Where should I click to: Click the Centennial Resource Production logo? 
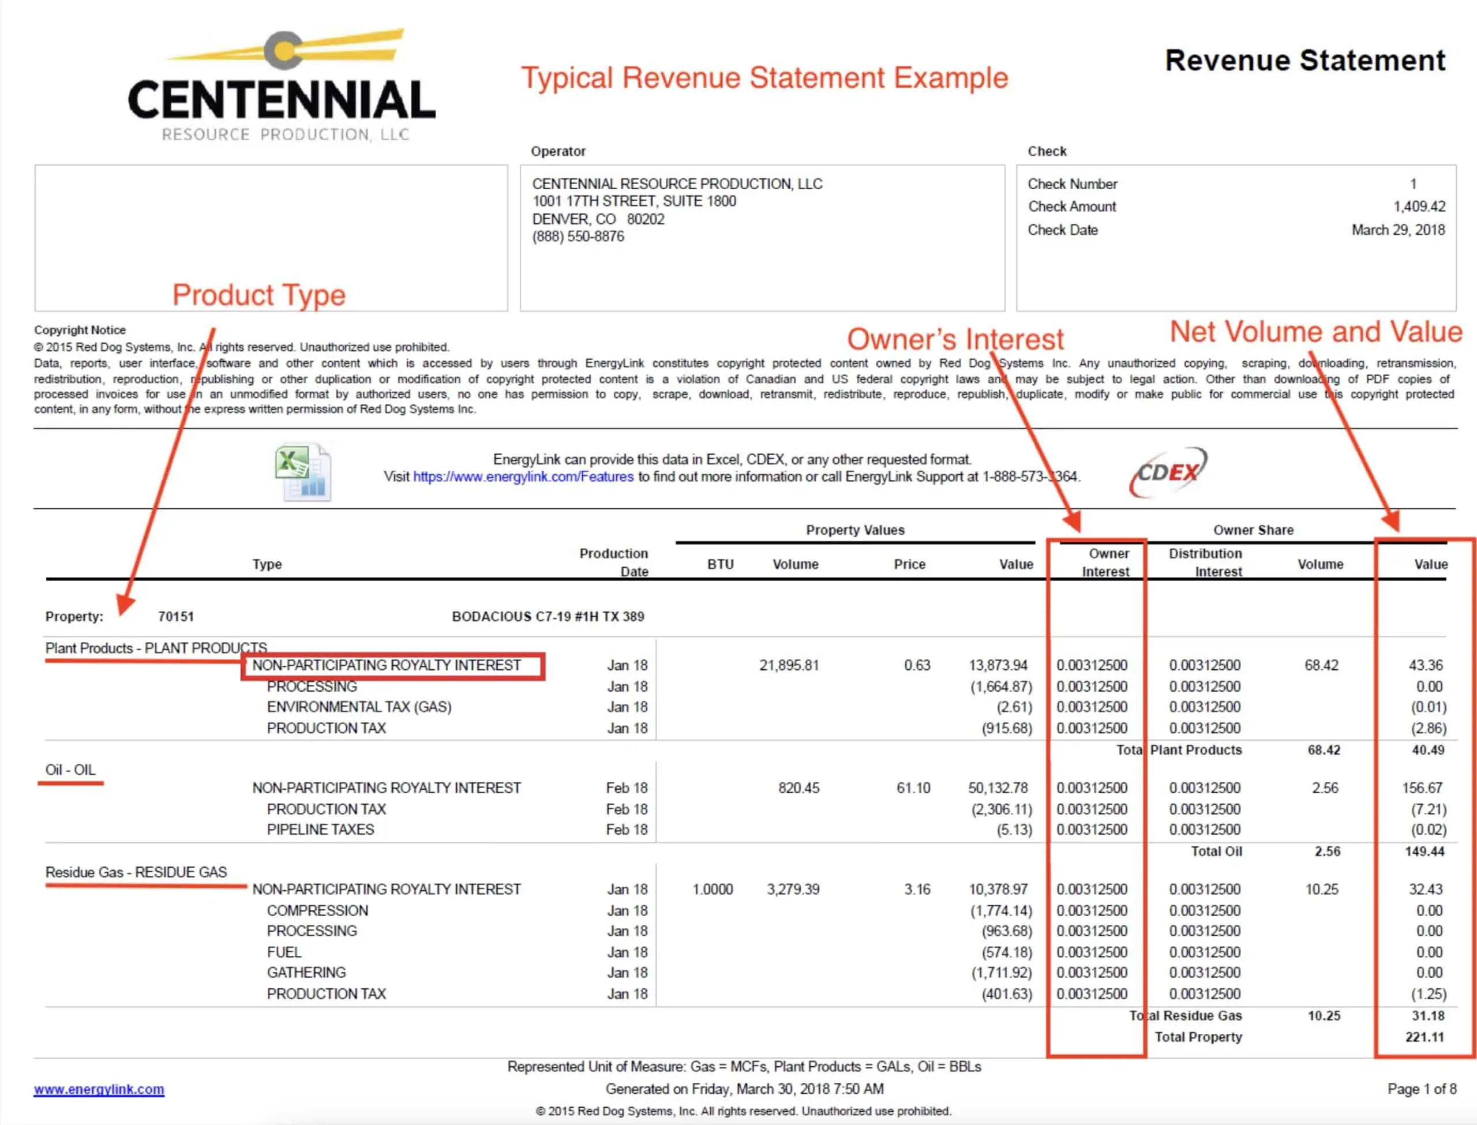point(282,85)
